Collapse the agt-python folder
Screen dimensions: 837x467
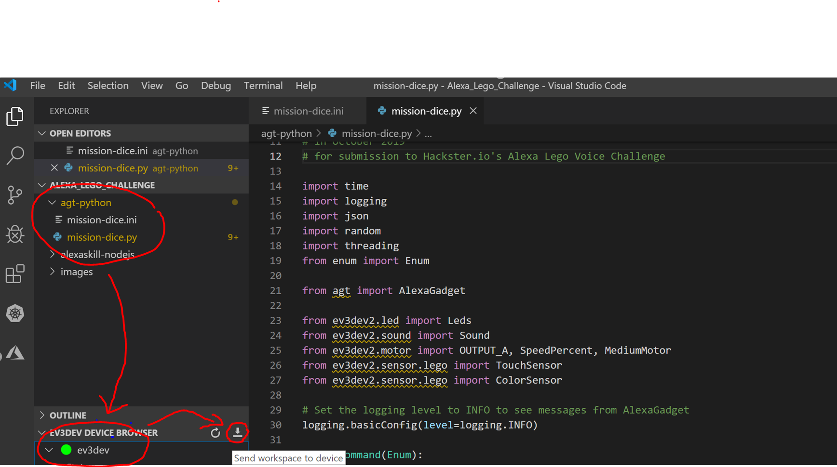click(x=52, y=203)
